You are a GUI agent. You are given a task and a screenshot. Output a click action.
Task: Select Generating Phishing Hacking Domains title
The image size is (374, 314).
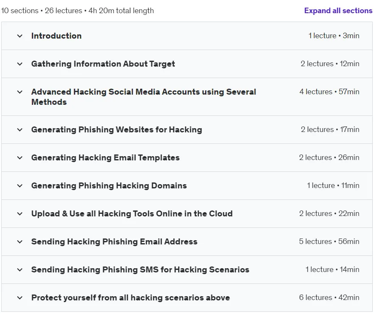coord(109,186)
